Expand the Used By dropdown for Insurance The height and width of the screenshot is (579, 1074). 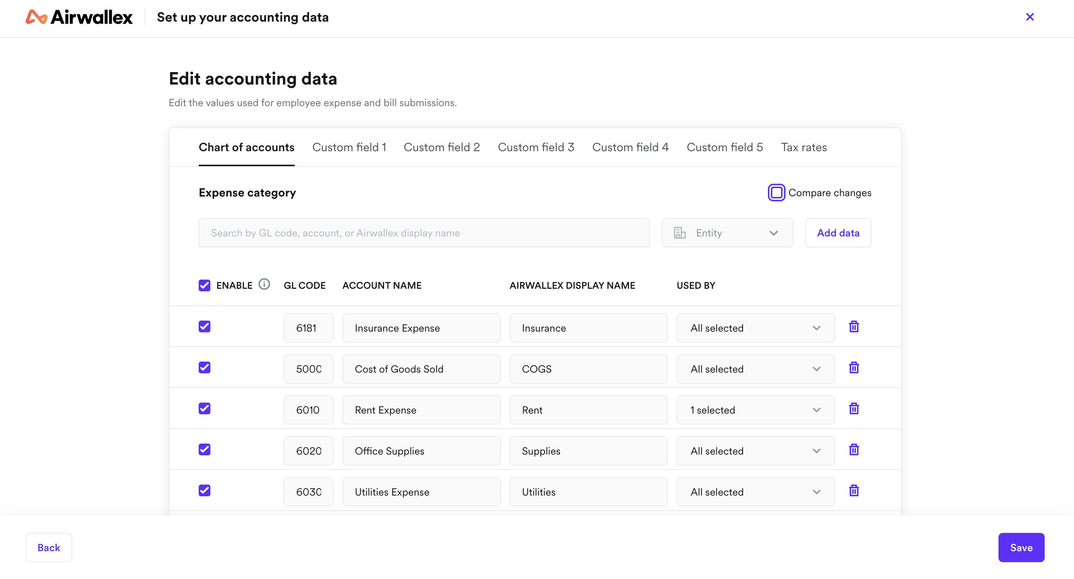click(755, 328)
